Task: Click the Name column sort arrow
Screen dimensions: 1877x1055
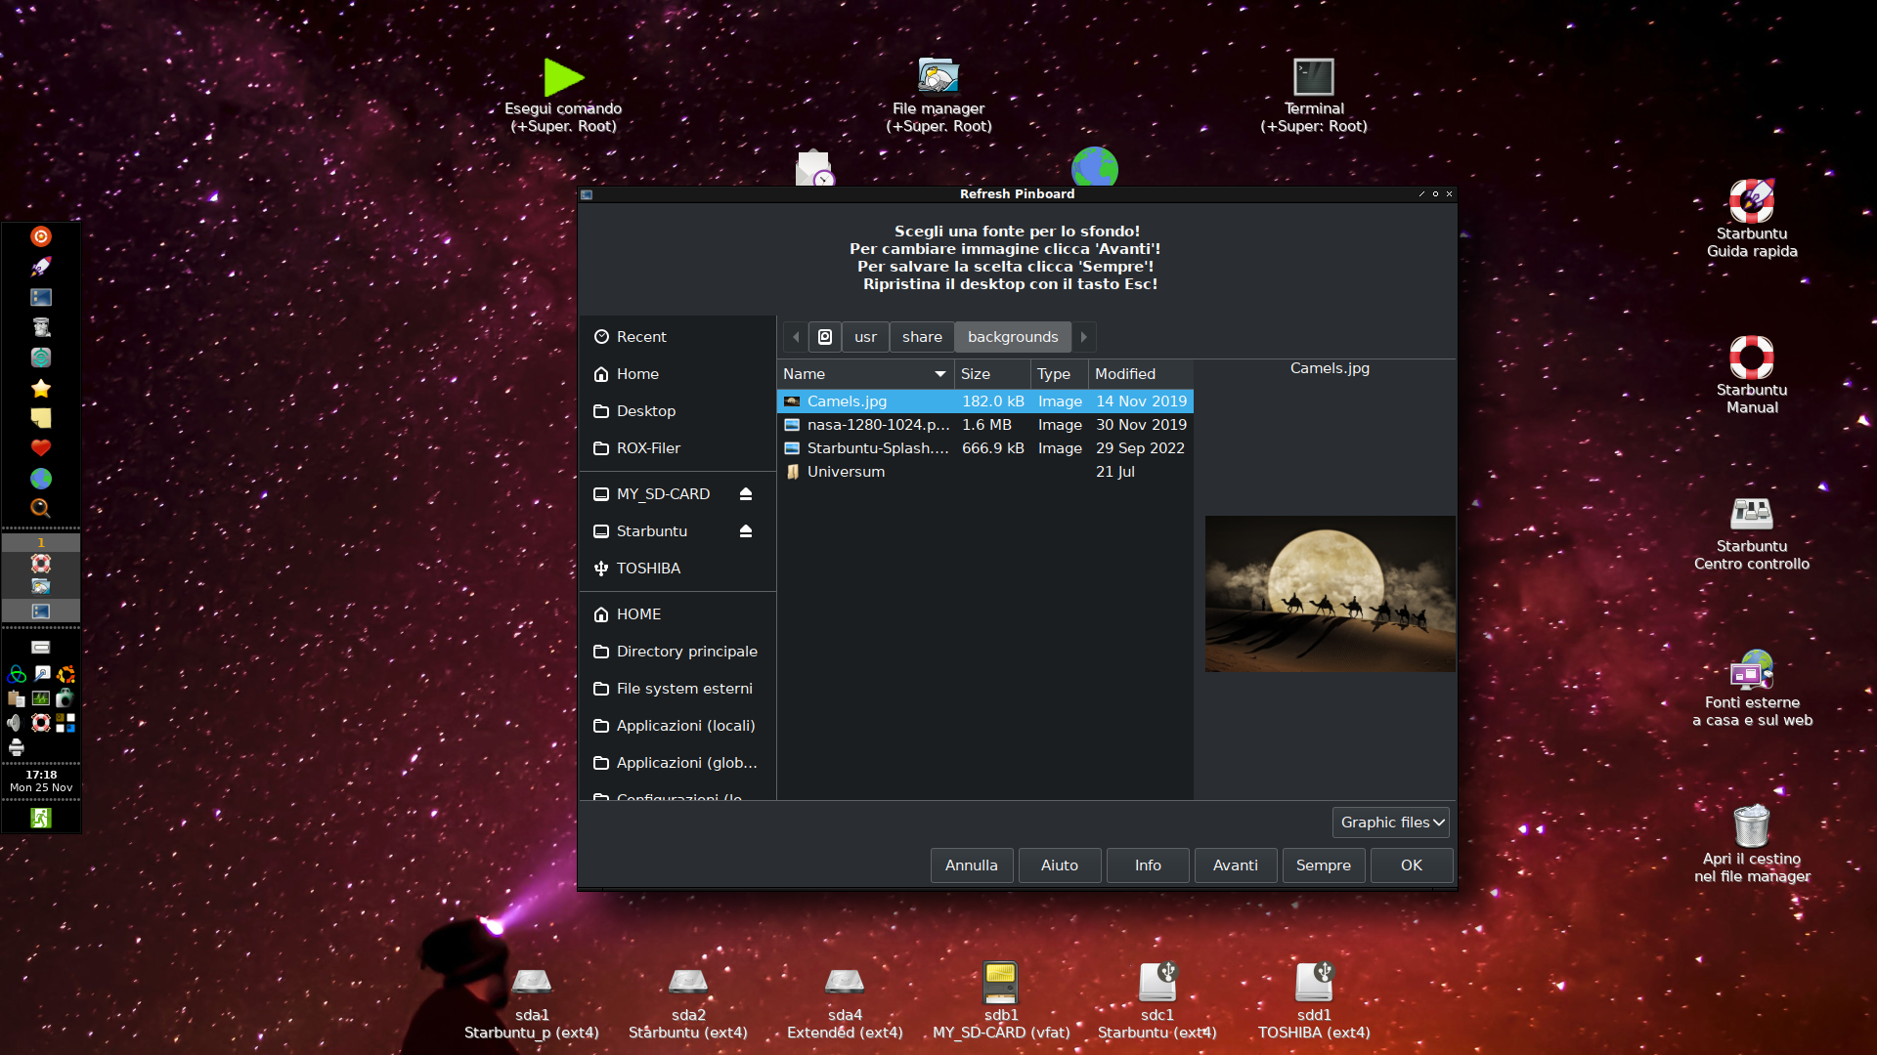Action: 939,374
